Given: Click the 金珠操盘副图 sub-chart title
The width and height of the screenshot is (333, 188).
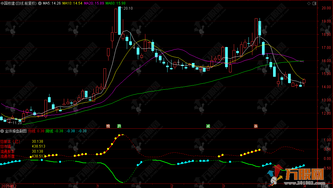Looking at the screenshot, I should pyautogui.click(x=16, y=131).
